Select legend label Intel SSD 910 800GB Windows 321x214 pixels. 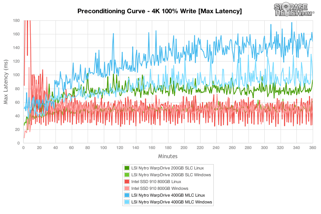tap(160, 188)
